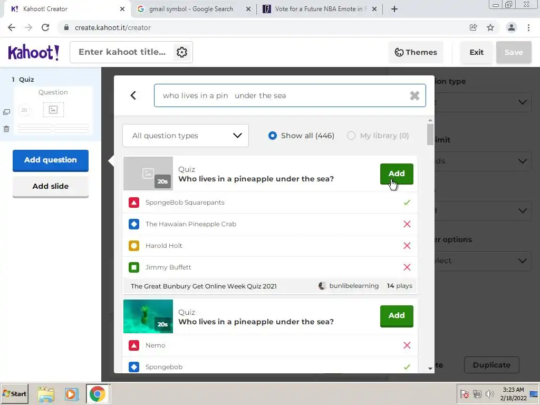Click the Kahoot! logo

tap(33, 52)
